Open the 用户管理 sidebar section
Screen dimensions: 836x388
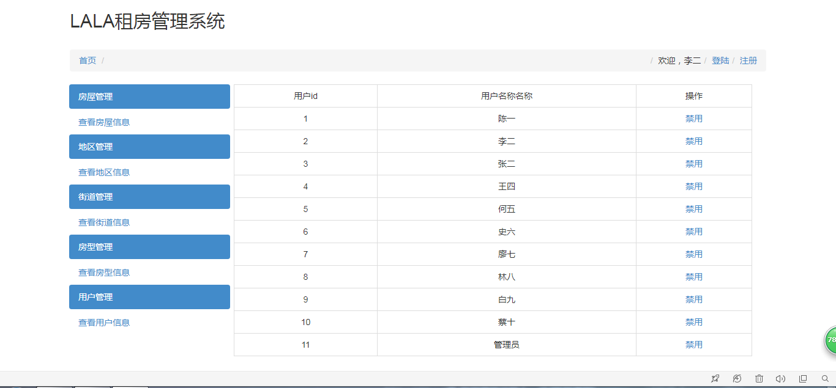(x=149, y=297)
